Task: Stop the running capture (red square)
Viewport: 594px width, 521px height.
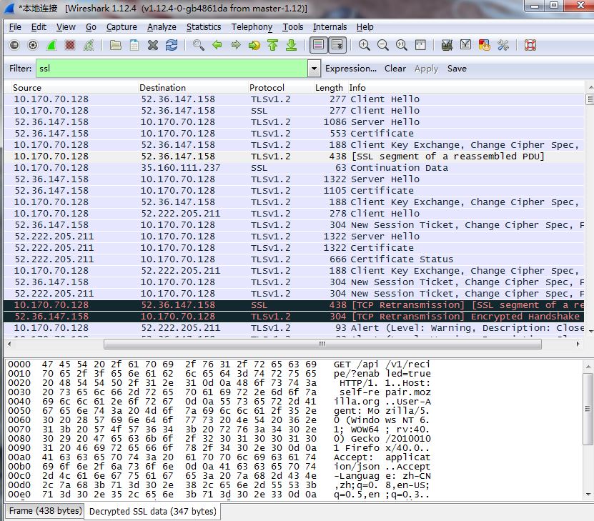Action: tap(70, 45)
